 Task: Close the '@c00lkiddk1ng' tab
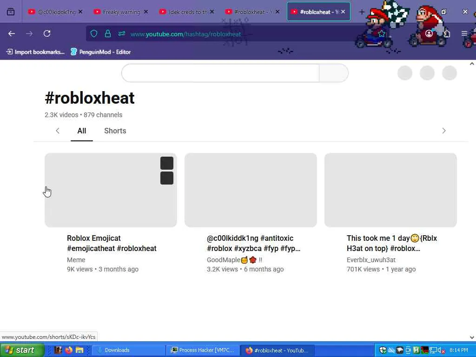point(80,12)
